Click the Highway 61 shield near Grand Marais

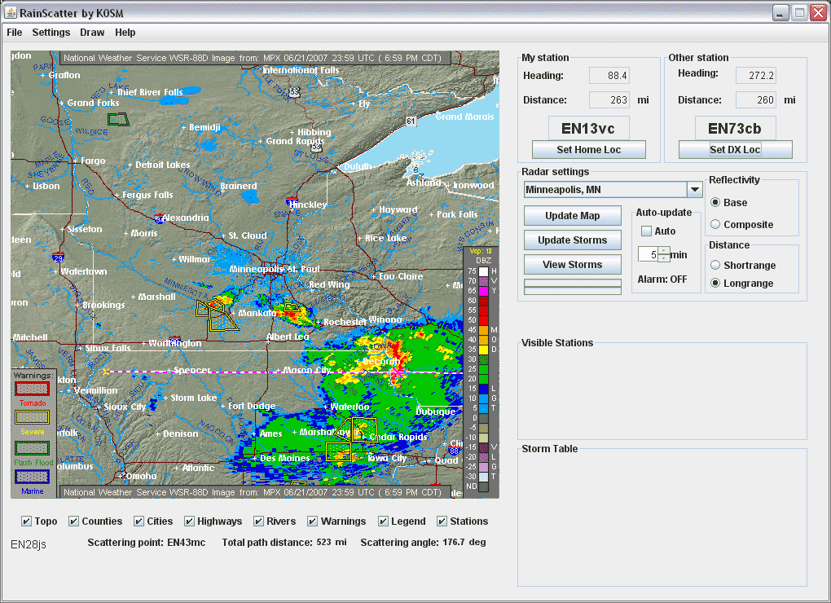click(x=411, y=121)
